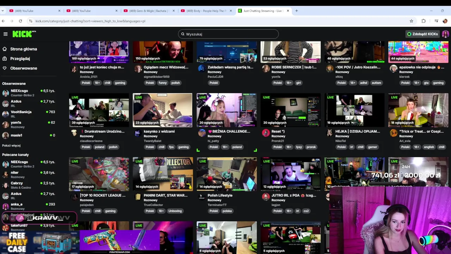Go back with the browser back arrow
Image resolution: width=451 pixels, height=254 pixels.
click(3, 21)
